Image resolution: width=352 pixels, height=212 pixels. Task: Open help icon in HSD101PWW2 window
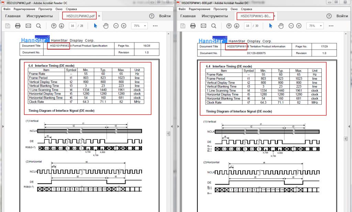(152, 16)
